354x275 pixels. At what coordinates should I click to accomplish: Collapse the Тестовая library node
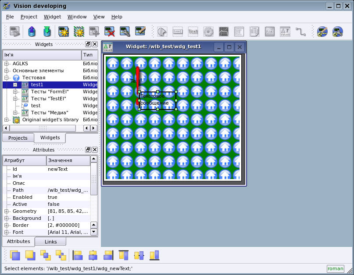click(x=7, y=78)
